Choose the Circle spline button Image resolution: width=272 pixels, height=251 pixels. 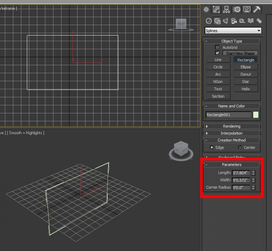pos(218,67)
